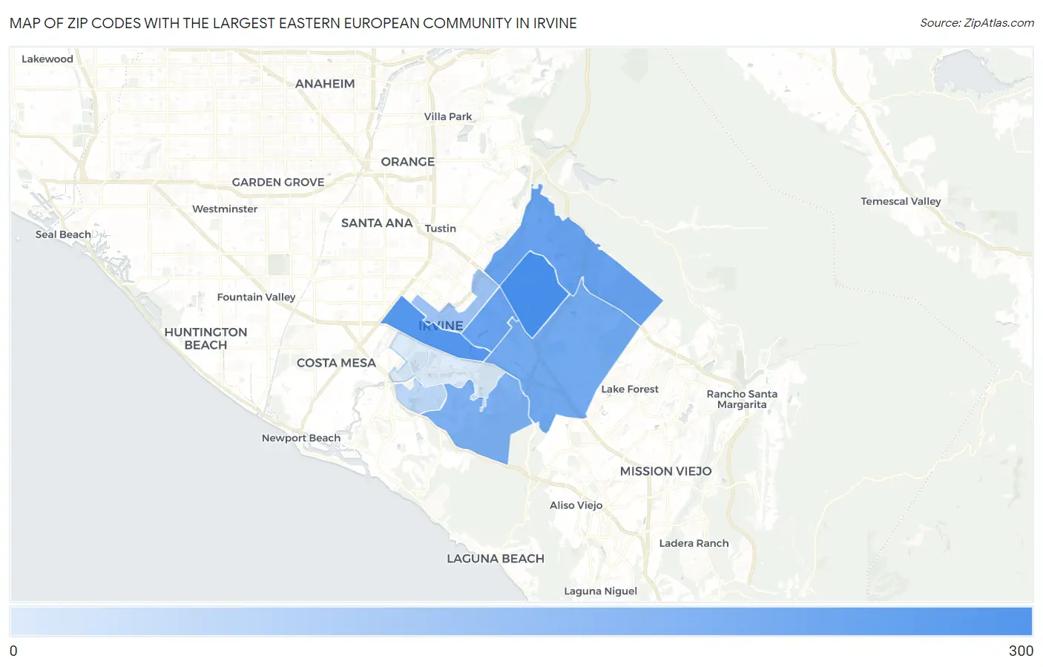Screen dimensions: 1043x667
Task: Click the ORANGE city label
Action: [x=408, y=162]
